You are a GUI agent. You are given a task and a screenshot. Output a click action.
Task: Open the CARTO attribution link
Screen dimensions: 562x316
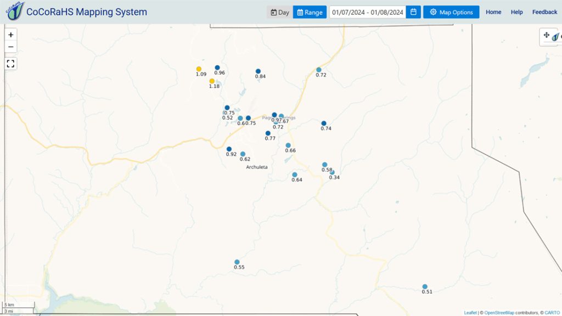(552, 313)
